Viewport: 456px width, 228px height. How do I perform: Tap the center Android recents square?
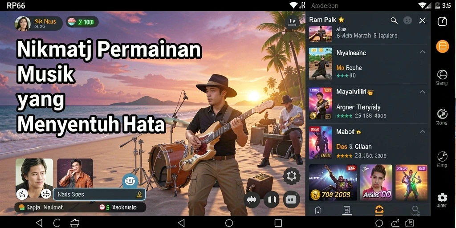click(x=278, y=223)
